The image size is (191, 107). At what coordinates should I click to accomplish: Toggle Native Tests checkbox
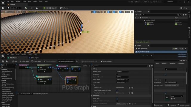tap(117, 98)
